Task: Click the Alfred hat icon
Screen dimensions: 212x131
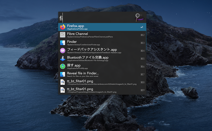Action: click(140, 17)
